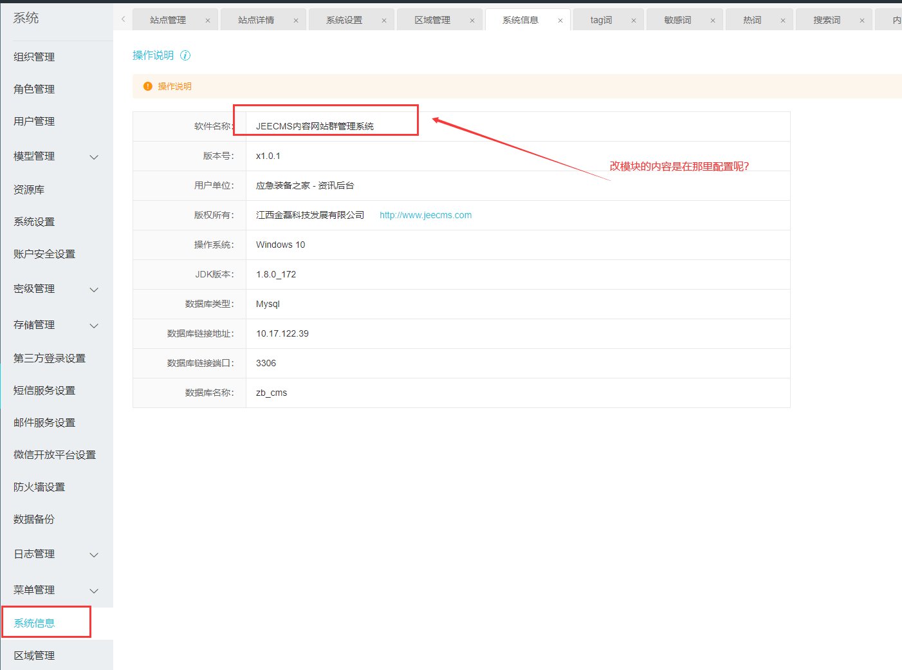The image size is (902, 670).
Task: Click the 江西金磊科技发展有限公司 text
Action: click(x=310, y=215)
